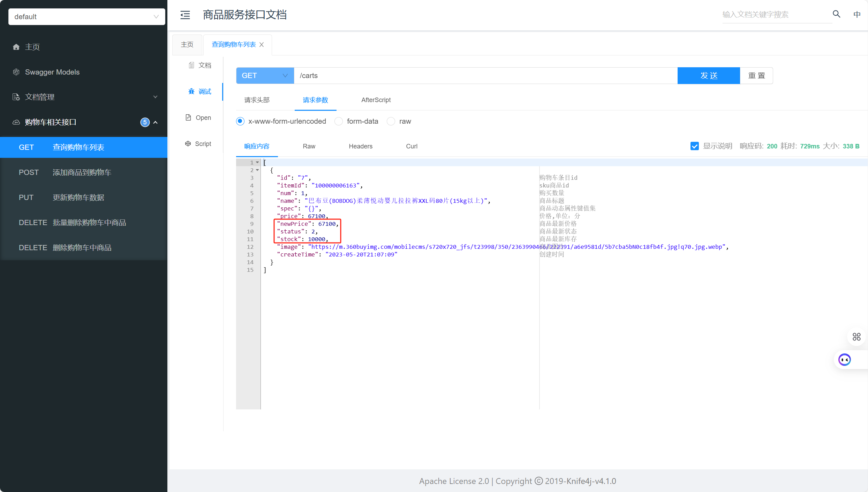Screen dimensions: 868x492
Task: Open Swagger Models in sidebar
Action: click(52, 72)
